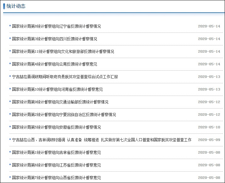Screen dimensions: 225x183
Task: Click date 2020-05-12 on the 交通运输部 row
Action: click(209, 102)
